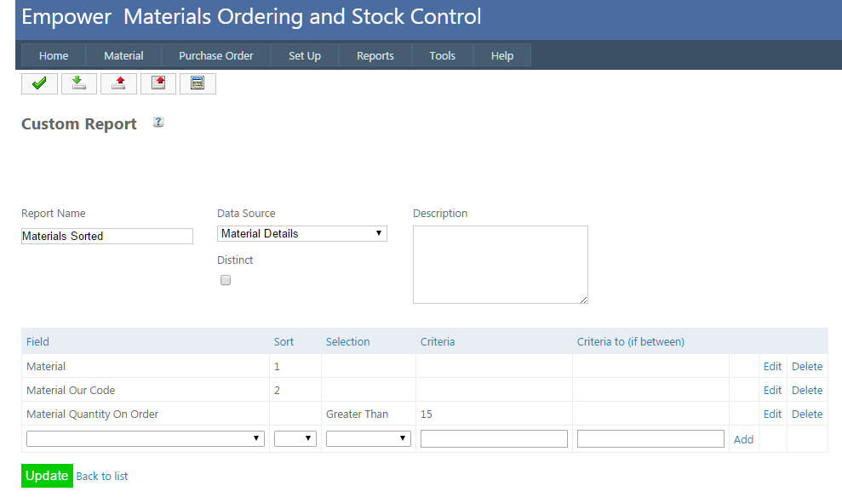Open the Reports menu
The width and height of the screenshot is (842, 503).
click(375, 55)
